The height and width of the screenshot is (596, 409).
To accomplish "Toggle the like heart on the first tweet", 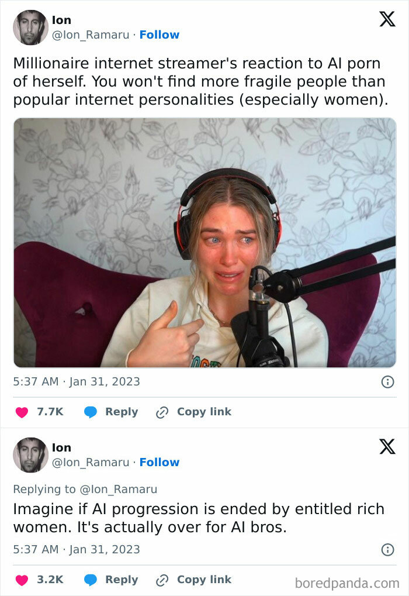I will (x=22, y=412).
